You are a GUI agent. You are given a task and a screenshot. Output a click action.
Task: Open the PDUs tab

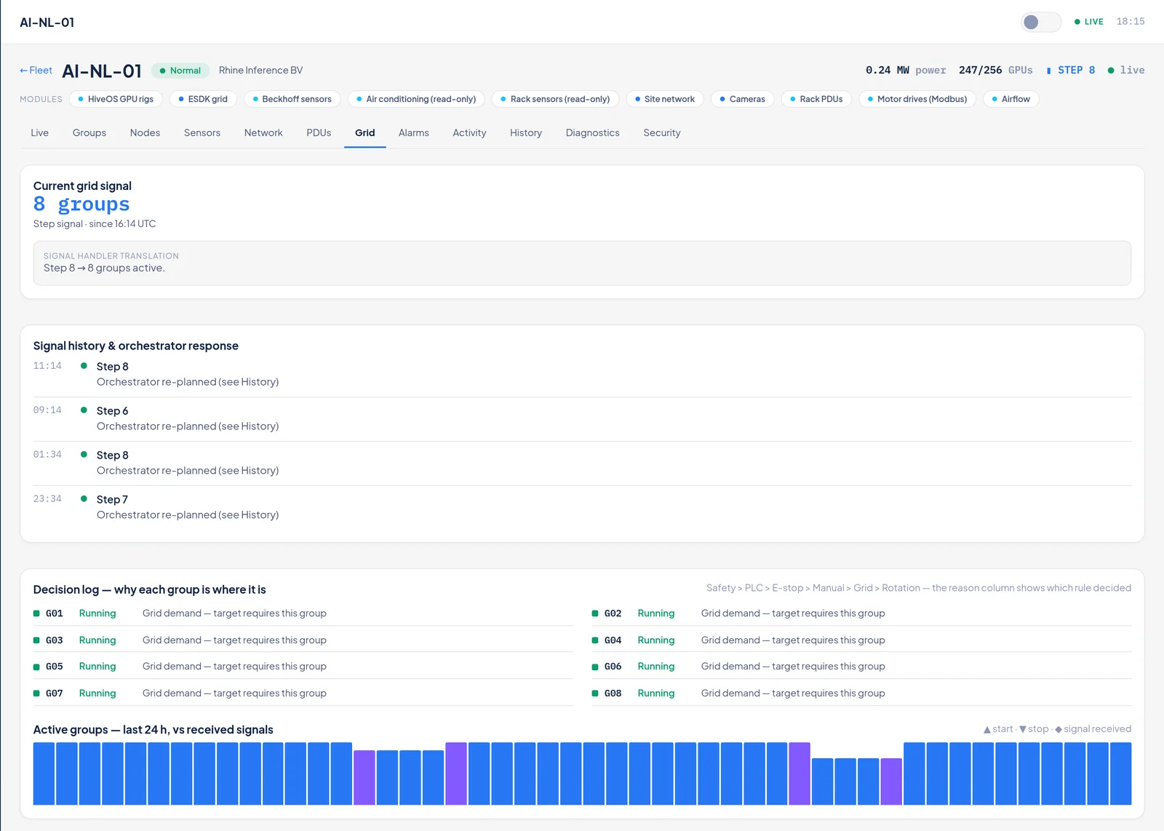click(x=319, y=132)
